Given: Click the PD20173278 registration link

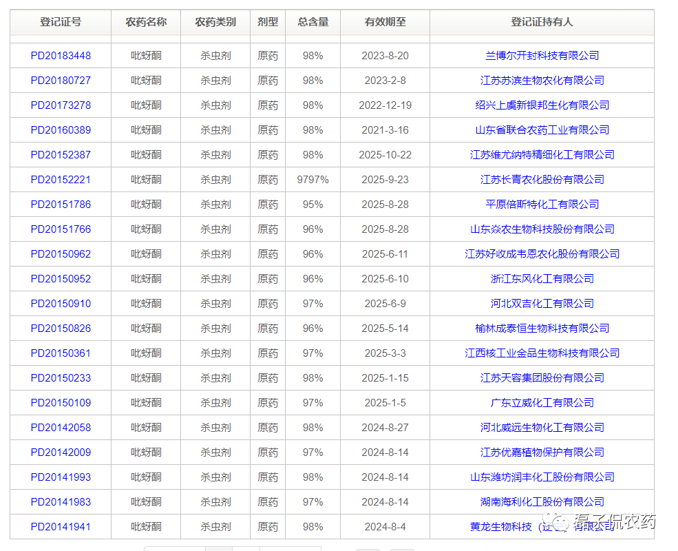Looking at the screenshot, I should point(60,105).
